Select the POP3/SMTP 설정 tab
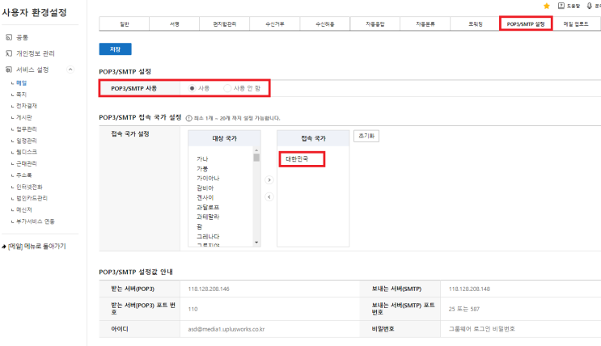 (526, 23)
